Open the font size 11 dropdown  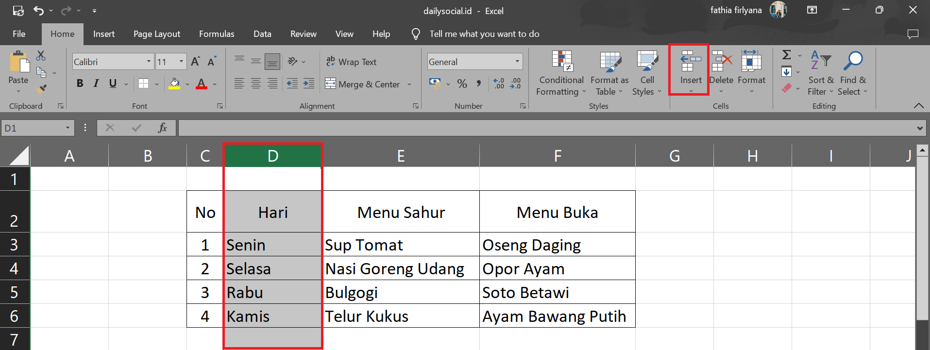181,62
